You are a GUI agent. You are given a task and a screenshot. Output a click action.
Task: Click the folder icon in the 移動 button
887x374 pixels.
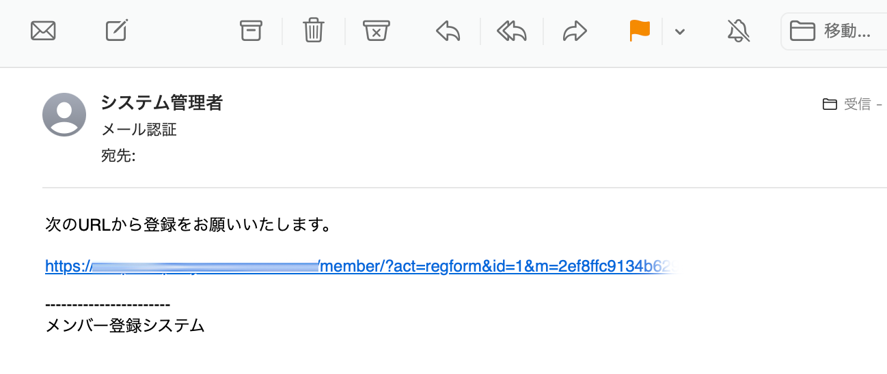pyautogui.click(x=802, y=31)
